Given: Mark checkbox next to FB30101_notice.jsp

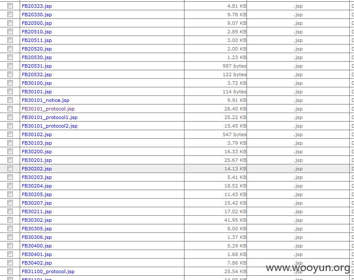Looking at the screenshot, I should tap(10, 100).
